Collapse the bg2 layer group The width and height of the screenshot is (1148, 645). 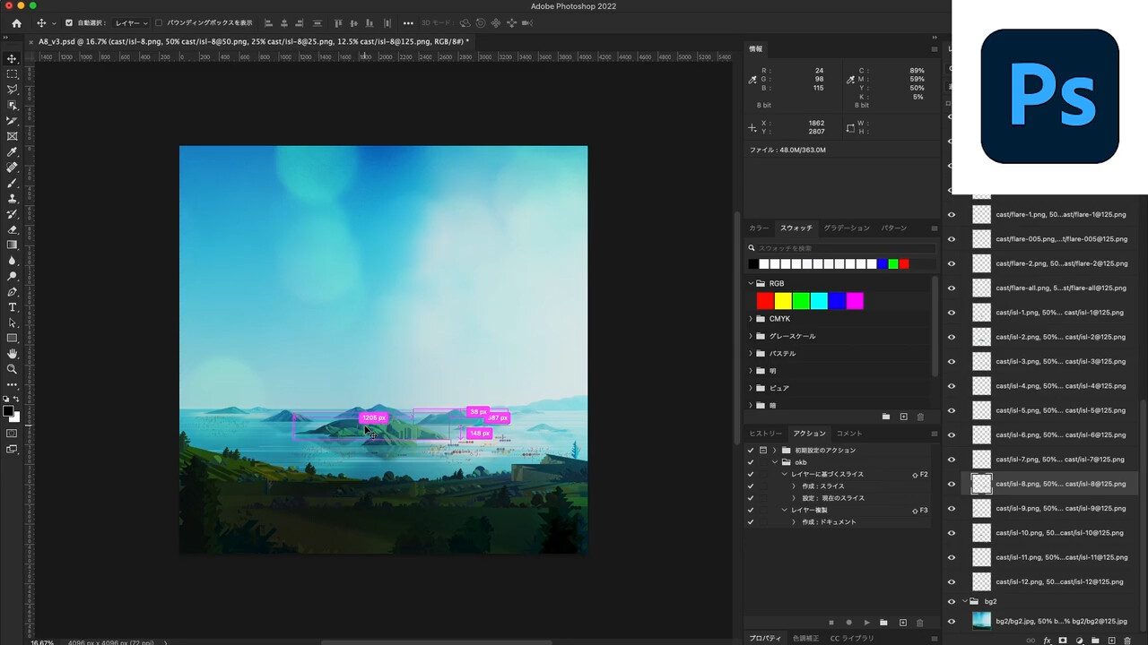(x=964, y=602)
